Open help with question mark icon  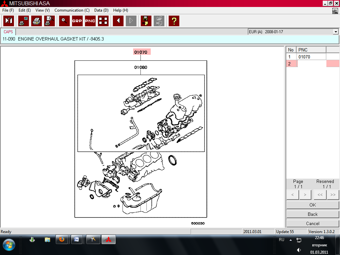(174, 21)
